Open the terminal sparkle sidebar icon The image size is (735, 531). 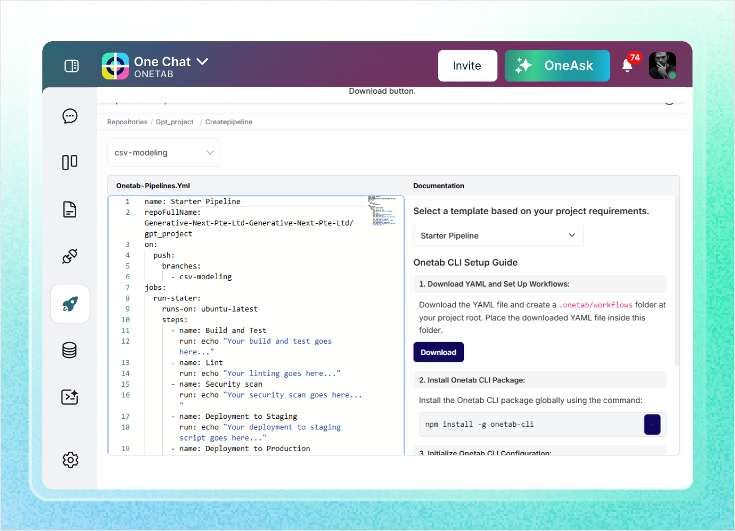pyautogui.click(x=70, y=397)
